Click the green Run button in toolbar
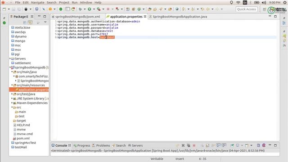Image resolution: width=288 pixels, height=162 pixels. coord(90,9)
